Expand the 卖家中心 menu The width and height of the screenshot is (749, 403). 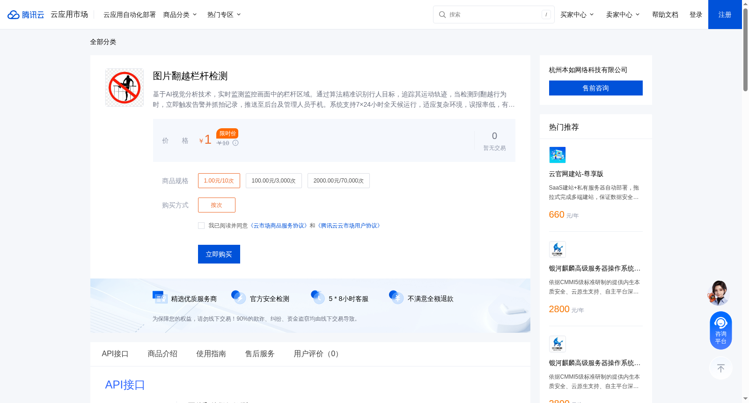[x=623, y=15]
